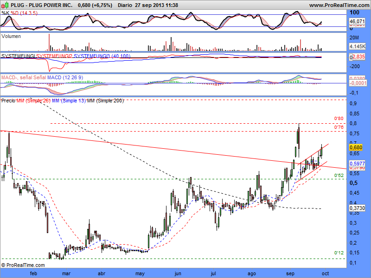Click the black 'SYSTEMFUNGI' indicator label
The width and height of the screenshot is (371, 278).
[x=18, y=56]
